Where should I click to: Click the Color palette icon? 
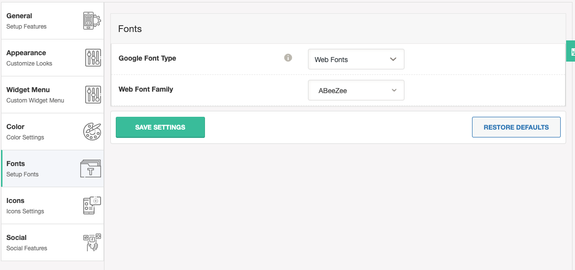(92, 132)
